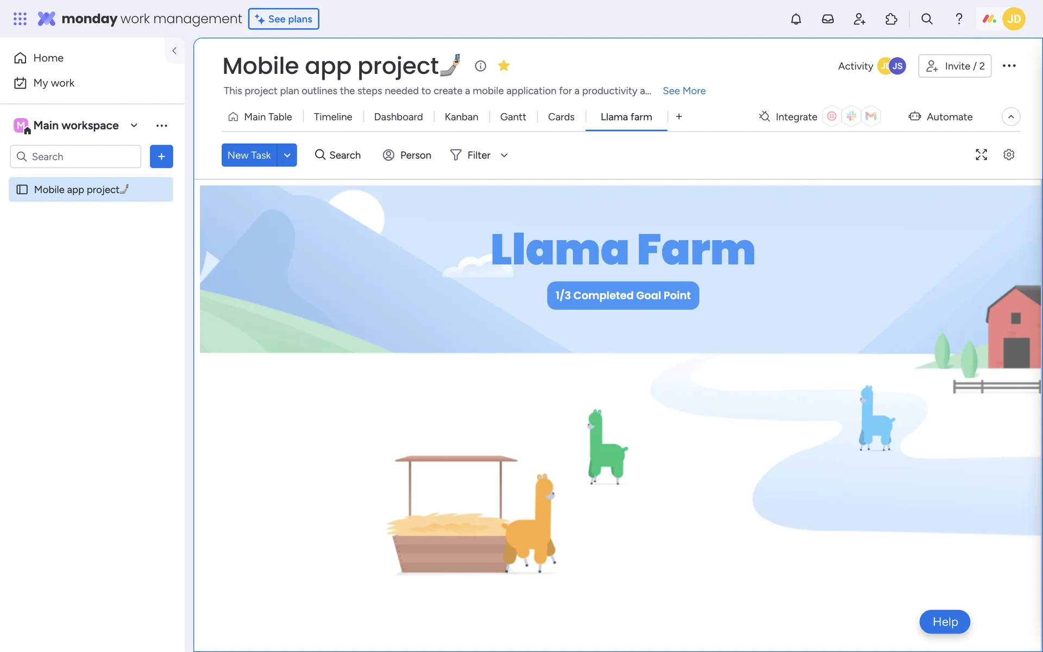Open the apps marketplace puzzle icon
This screenshot has height=652, width=1043.
(x=891, y=19)
